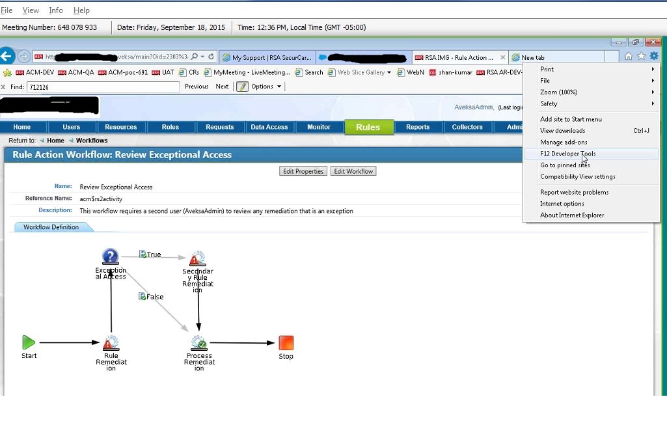This screenshot has height=440, width=667.
Task: Click the Start node icon in workflow
Action: (29, 342)
